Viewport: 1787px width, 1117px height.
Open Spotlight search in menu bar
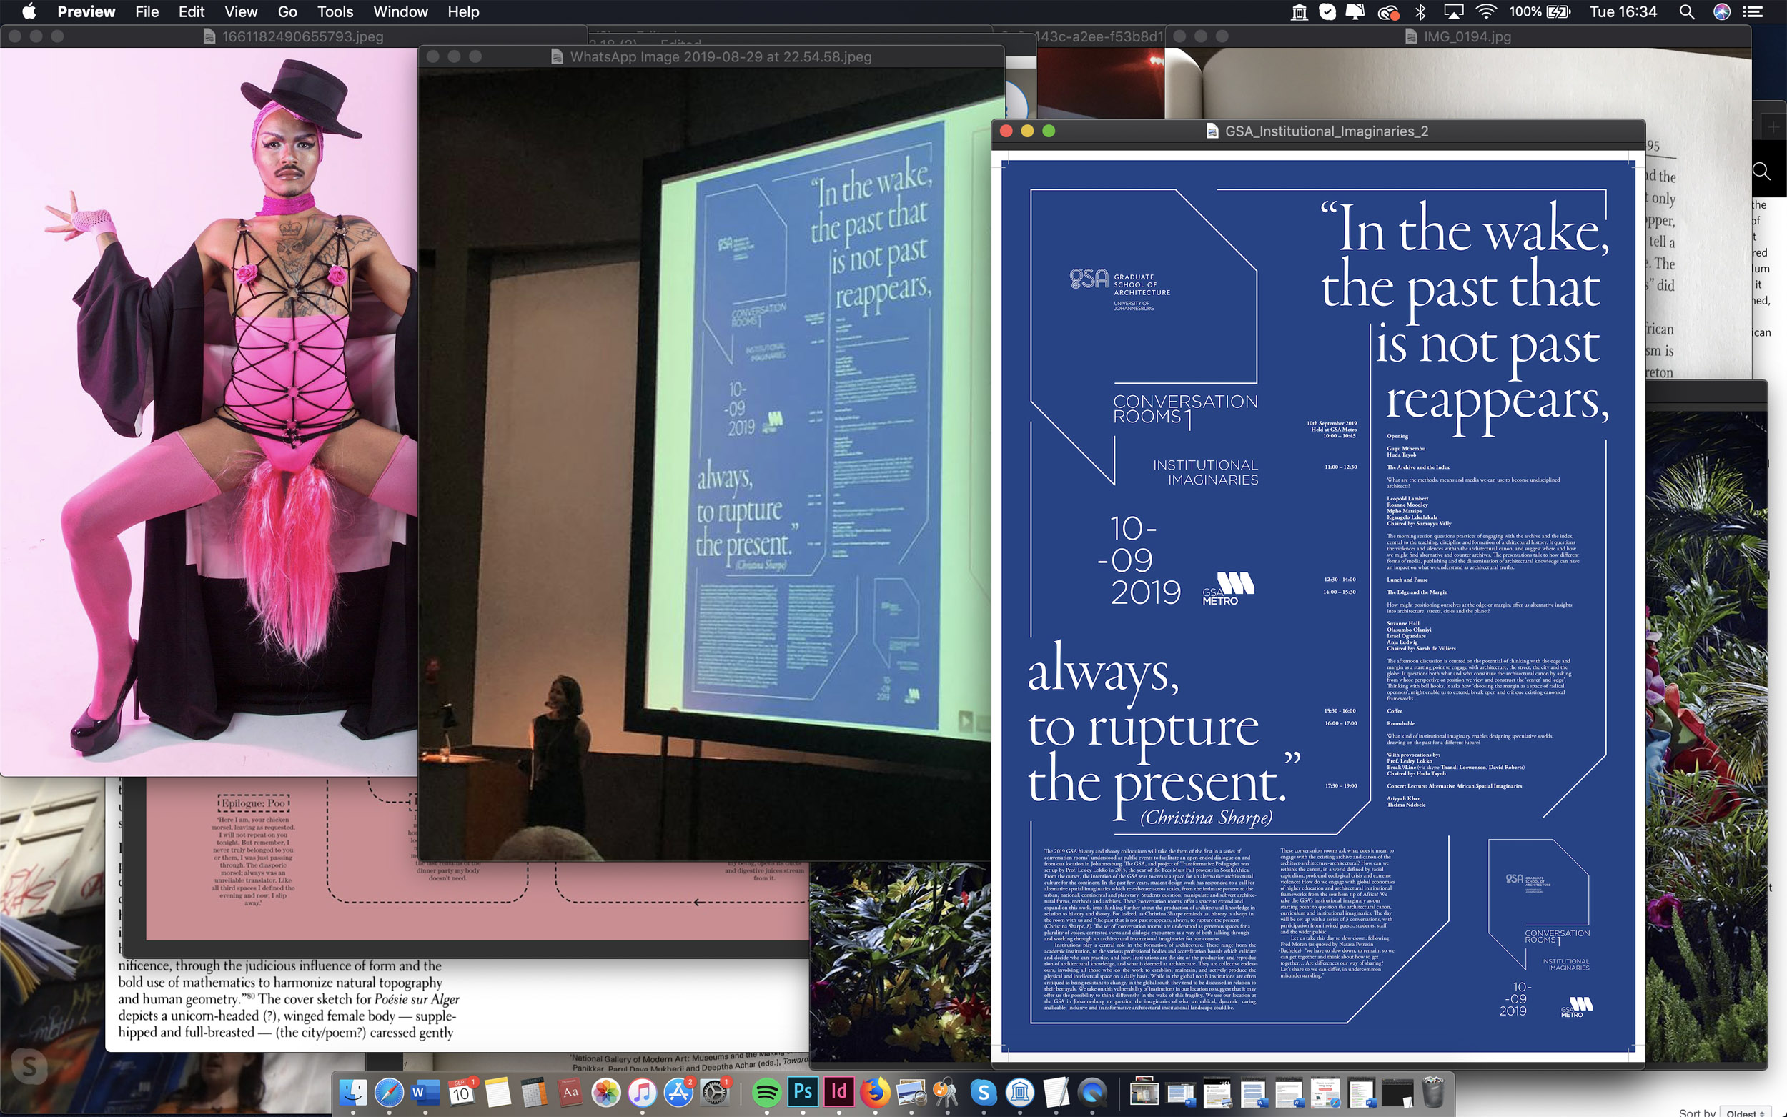pyautogui.click(x=1686, y=12)
